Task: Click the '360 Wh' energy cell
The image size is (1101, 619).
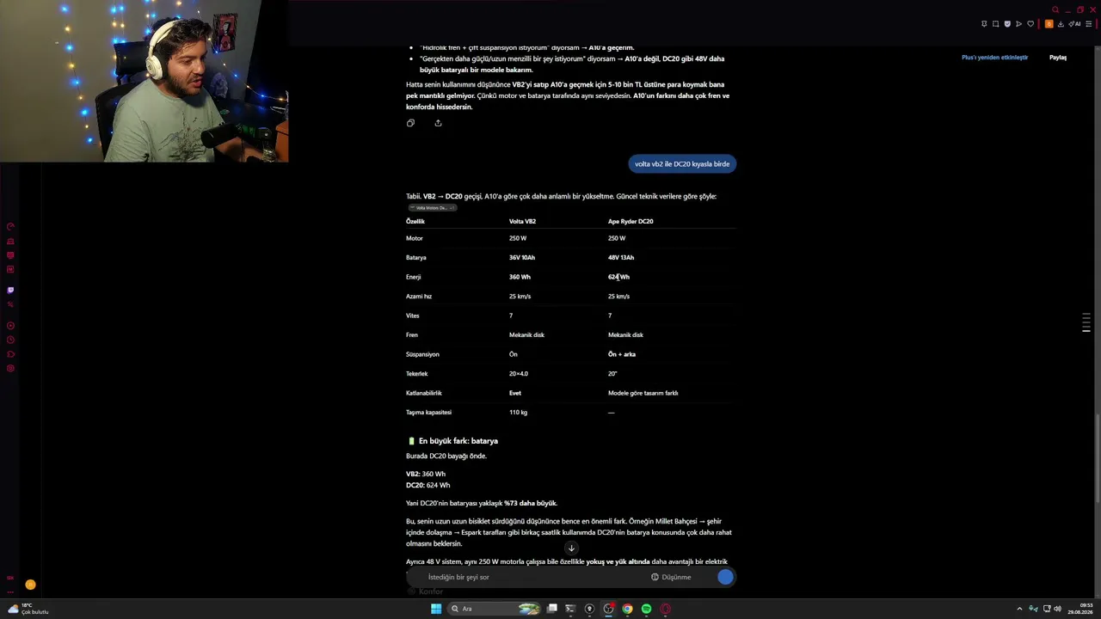Action: point(520,277)
